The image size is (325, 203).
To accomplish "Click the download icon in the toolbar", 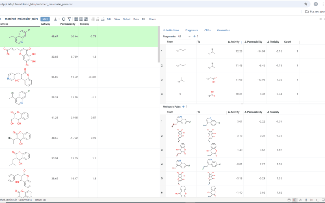I will (55, 19).
